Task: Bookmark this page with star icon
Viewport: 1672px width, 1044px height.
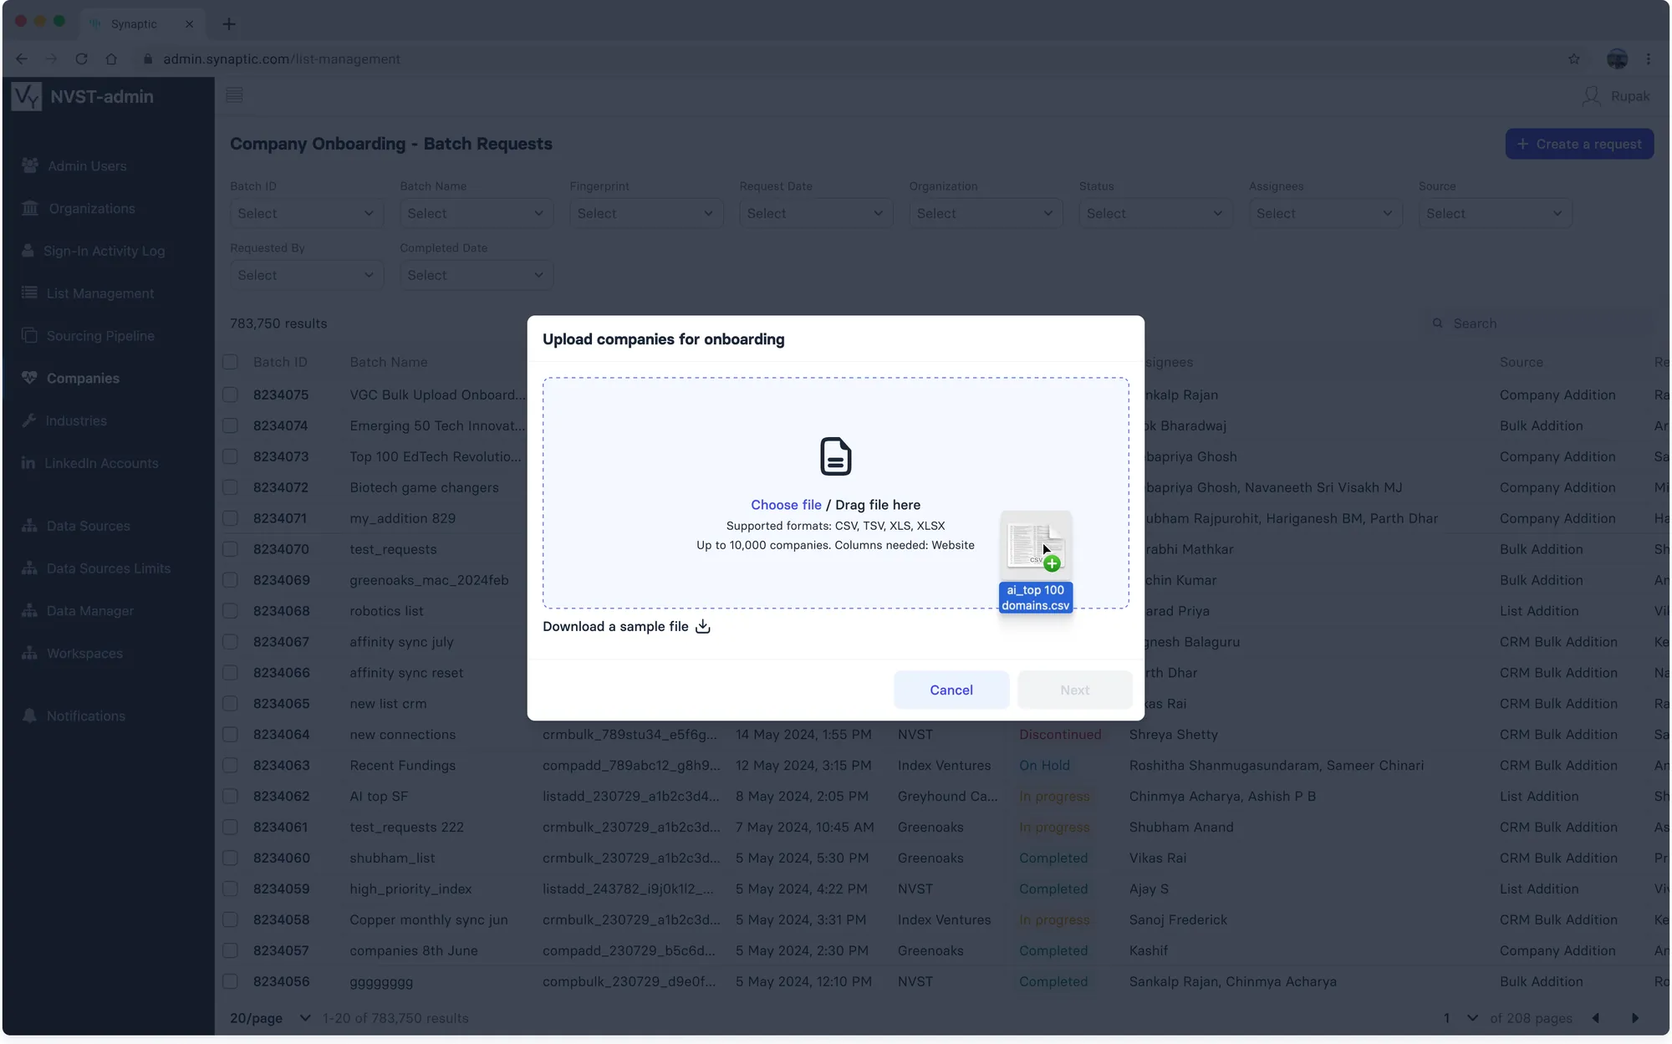Action: [1574, 59]
